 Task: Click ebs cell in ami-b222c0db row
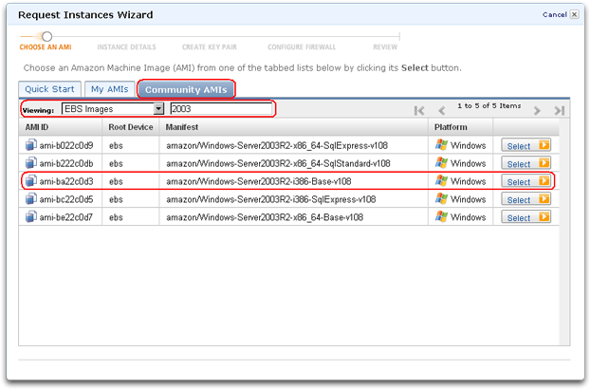pyautogui.click(x=116, y=163)
